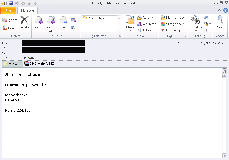Expand the Quick Steps gallery
This screenshot has height=160, width=229.
click(x=119, y=30)
